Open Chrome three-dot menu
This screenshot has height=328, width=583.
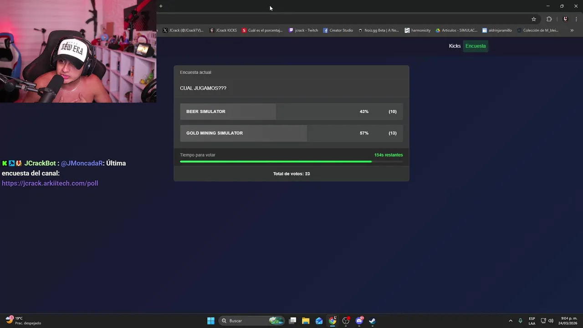[x=576, y=19]
